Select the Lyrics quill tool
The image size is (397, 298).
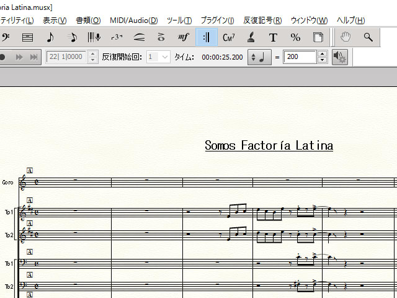pyautogui.click(x=251, y=37)
